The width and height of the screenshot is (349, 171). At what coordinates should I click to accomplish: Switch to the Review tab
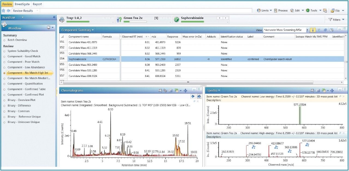click(x=7, y=4)
